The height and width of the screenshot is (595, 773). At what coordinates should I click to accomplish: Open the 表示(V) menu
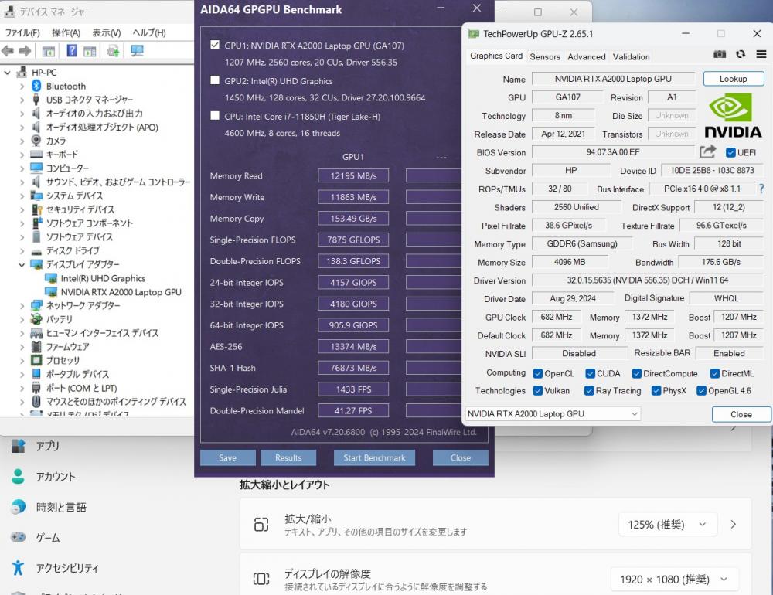[107, 33]
